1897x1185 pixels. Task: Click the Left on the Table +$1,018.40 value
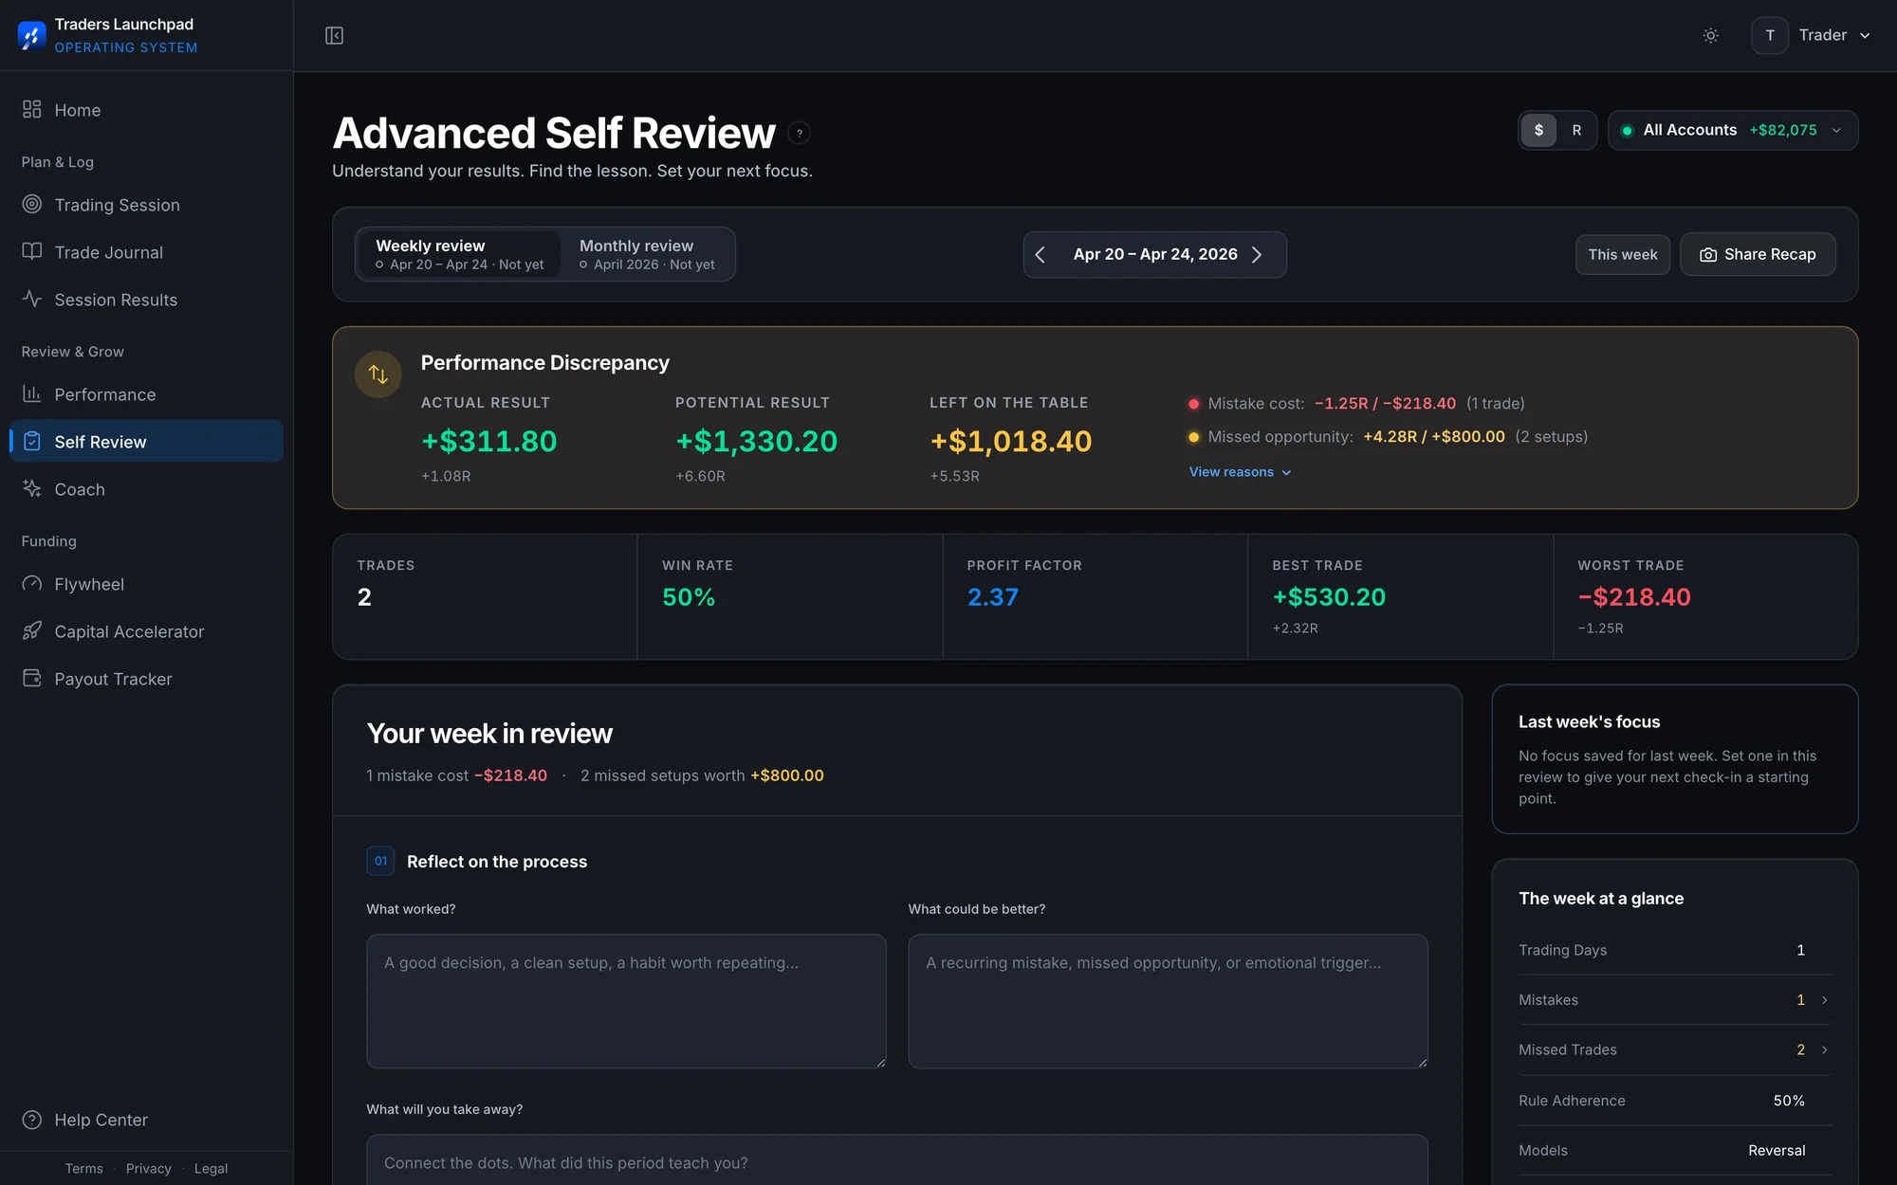[1011, 441]
